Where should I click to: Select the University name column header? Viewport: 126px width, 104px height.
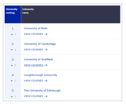coord(70,14)
